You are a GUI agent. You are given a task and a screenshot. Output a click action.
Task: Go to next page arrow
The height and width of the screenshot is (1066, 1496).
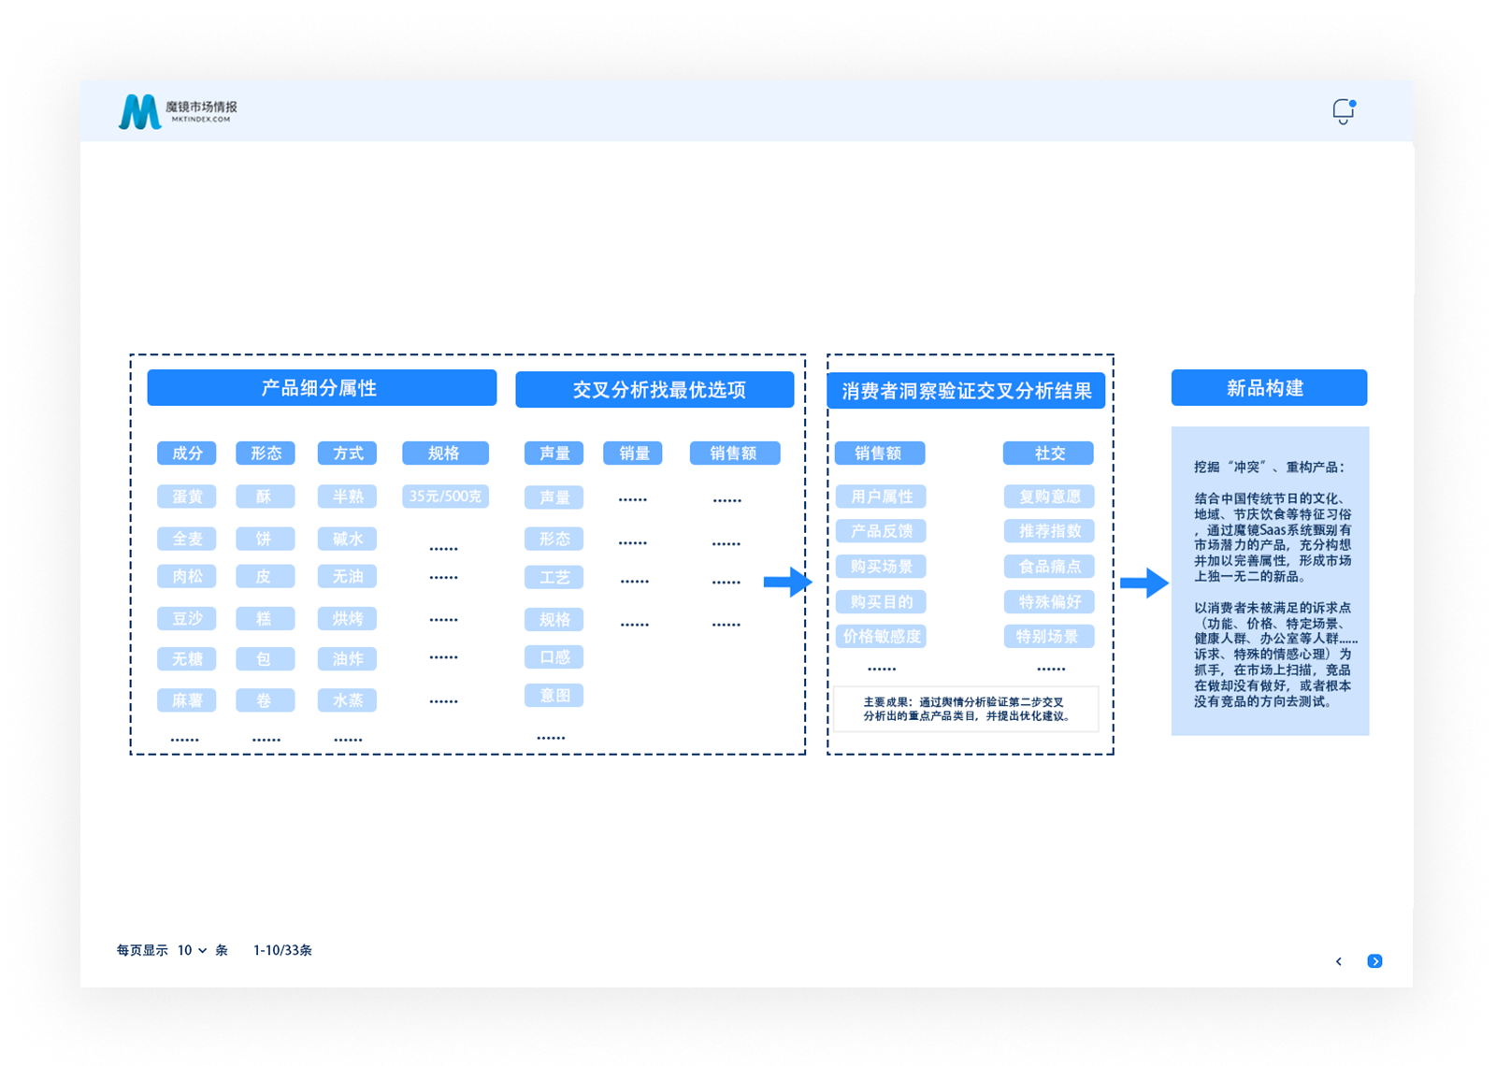(x=1374, y=961)
